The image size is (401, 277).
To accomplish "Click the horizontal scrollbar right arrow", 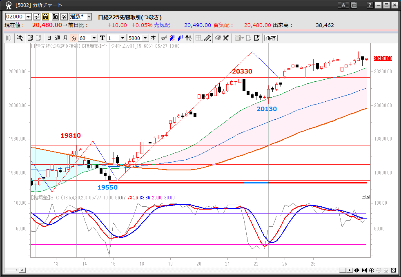I will tap(350, 270).
